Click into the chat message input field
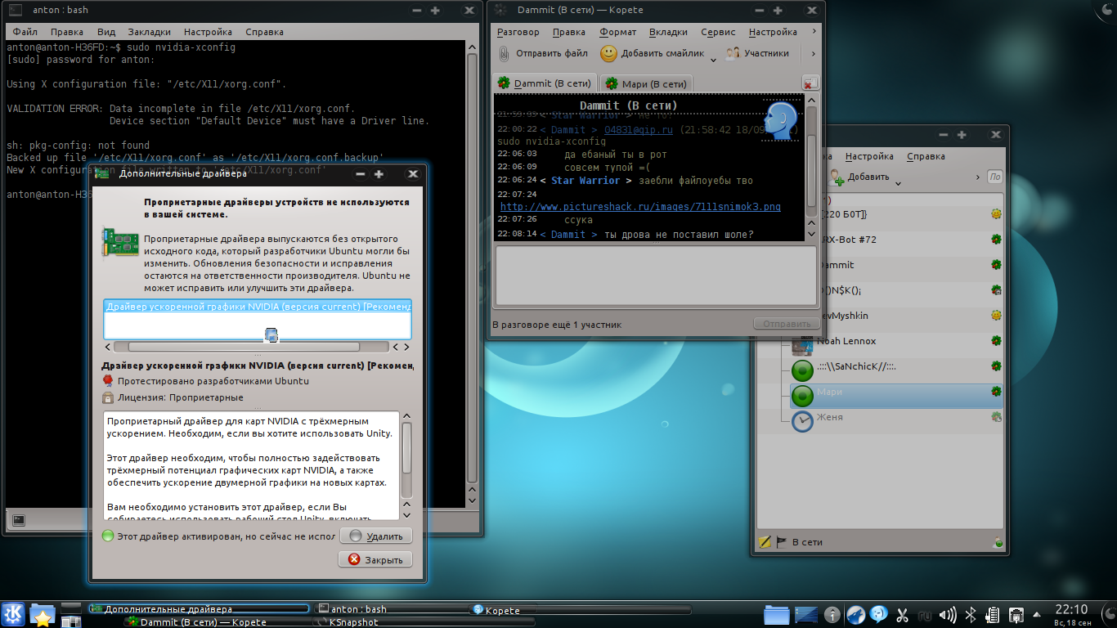This screenshot has height=628, width=1117. point(656,276)
